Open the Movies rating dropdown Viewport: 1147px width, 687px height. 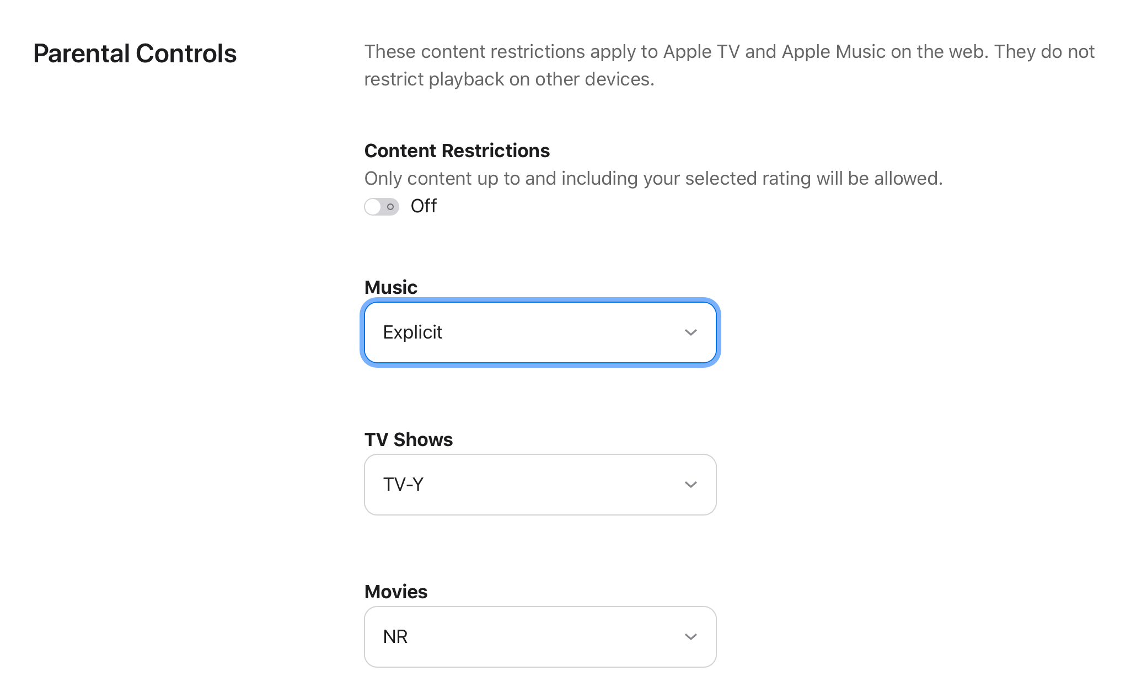(x=540, y=637)
